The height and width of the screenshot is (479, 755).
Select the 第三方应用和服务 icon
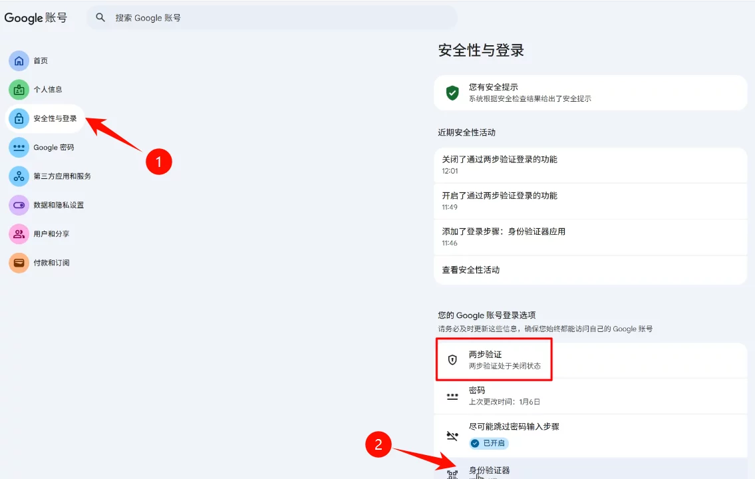19,176
